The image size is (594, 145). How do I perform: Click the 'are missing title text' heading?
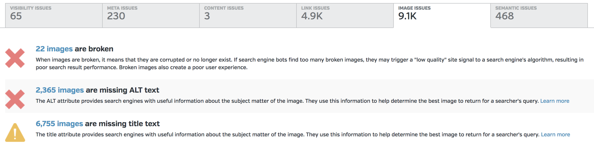click(x=122, y=124)
